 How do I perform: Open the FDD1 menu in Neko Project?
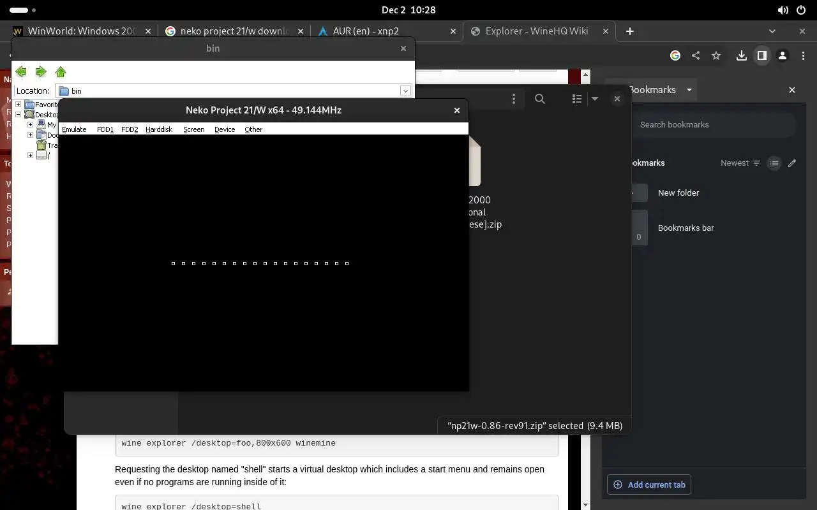click(x=105, y=129)
